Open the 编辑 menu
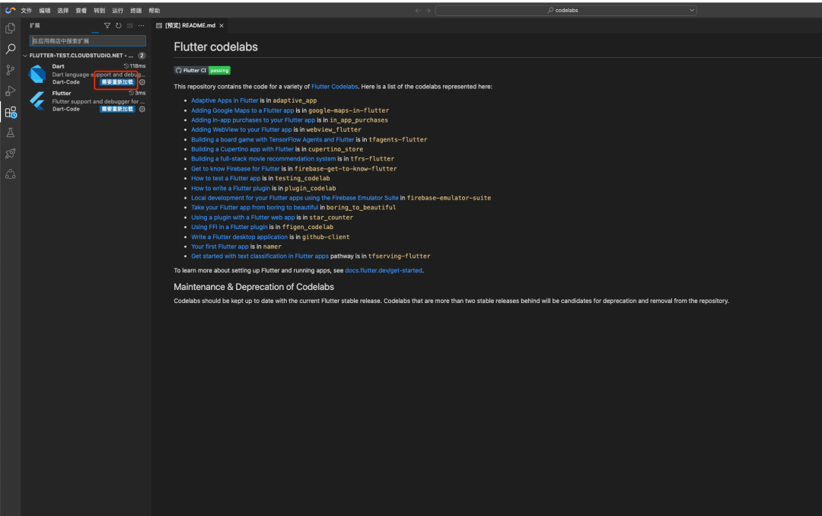This screenshot has width=822, height=516. [x=45, y=11]
